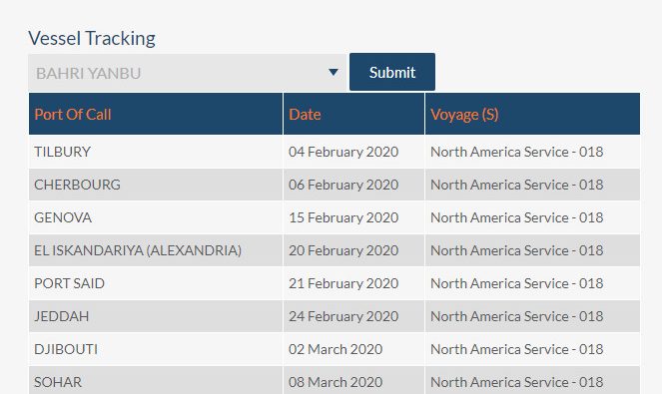Select the GENOVA port cell
The height and width of the screenshot is (394, 662).
click(x=156, y=217)
